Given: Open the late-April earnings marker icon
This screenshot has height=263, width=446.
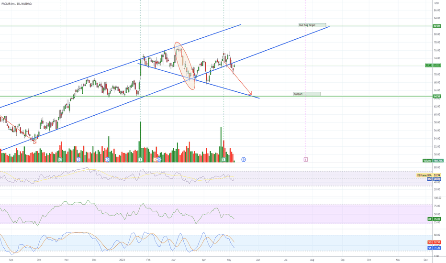Looking at the screenshot, I should (x=224, y=160).
